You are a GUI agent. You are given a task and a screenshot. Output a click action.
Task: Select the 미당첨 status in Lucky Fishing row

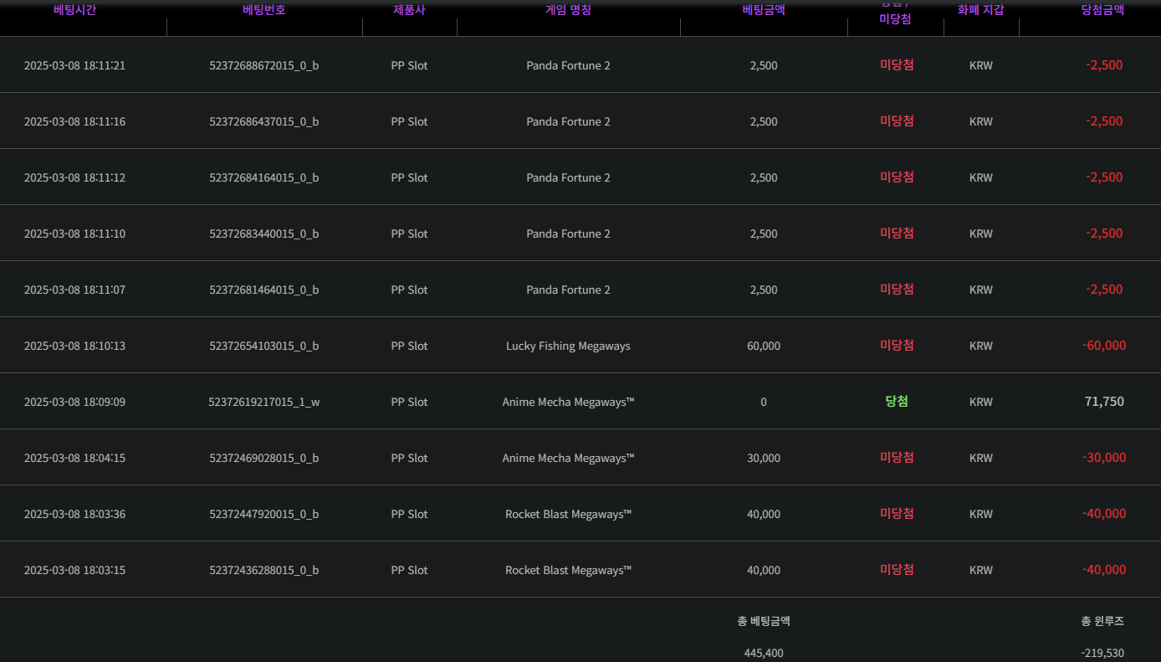897,345
